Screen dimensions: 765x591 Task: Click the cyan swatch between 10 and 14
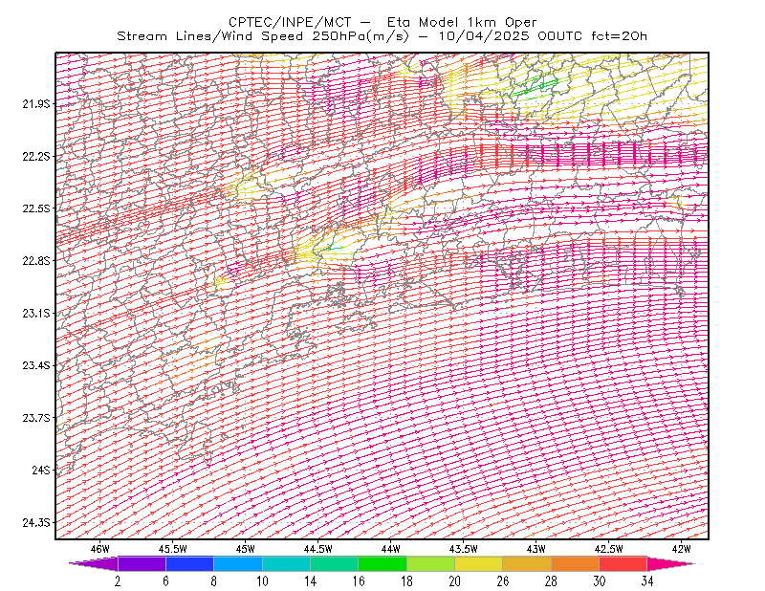[x=286, y=563]
